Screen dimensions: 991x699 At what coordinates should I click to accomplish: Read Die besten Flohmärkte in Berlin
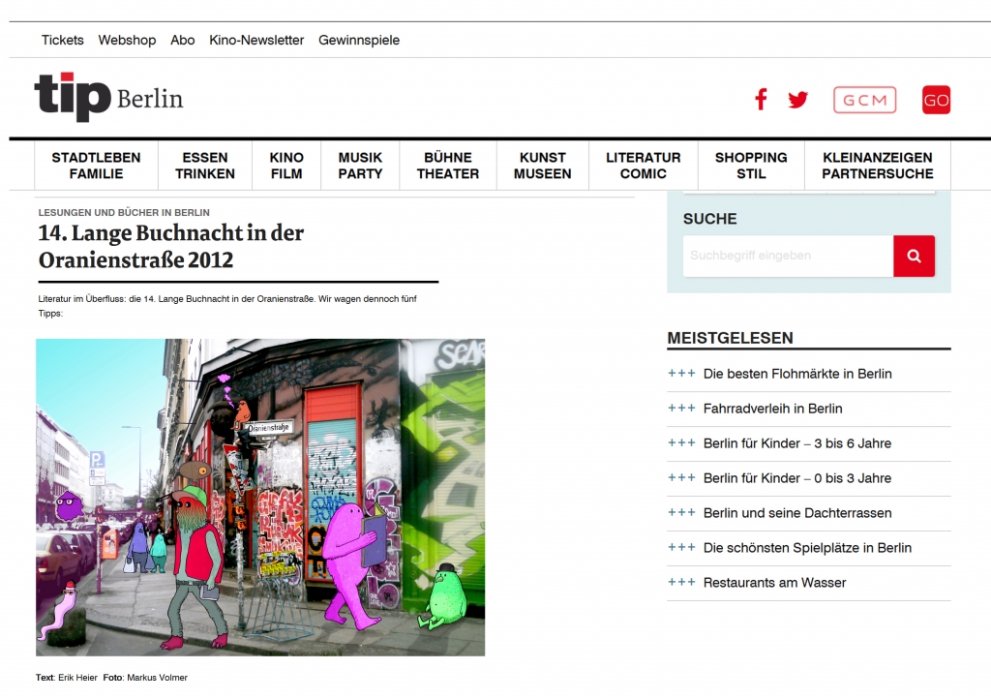pyautogui.click(x=797, y=374)
